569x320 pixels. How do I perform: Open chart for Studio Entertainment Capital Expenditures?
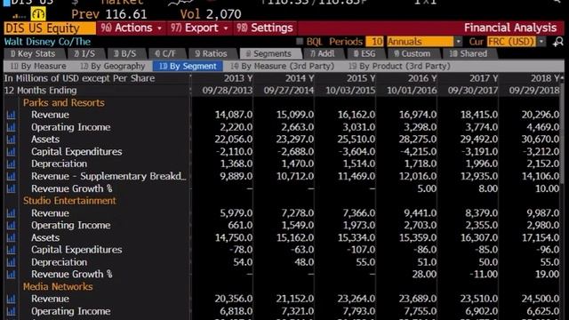point(12,250)
